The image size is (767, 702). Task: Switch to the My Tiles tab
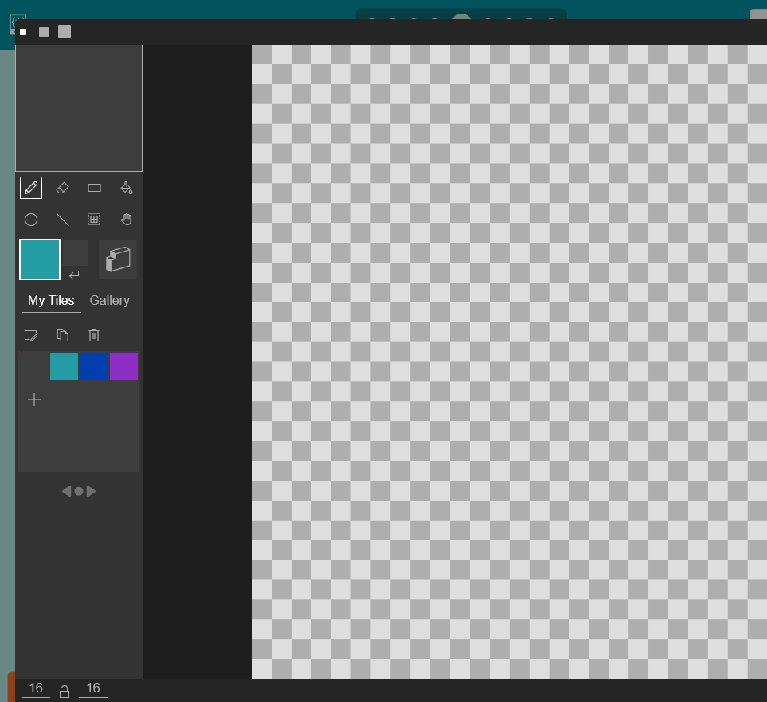pos(50,300)
